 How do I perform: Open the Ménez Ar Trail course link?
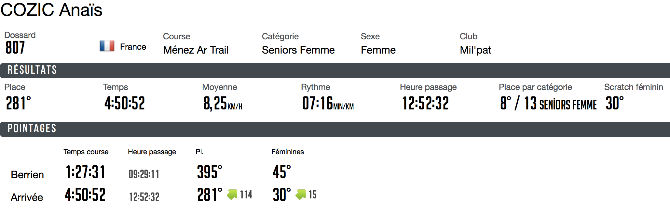coord(196,50)
